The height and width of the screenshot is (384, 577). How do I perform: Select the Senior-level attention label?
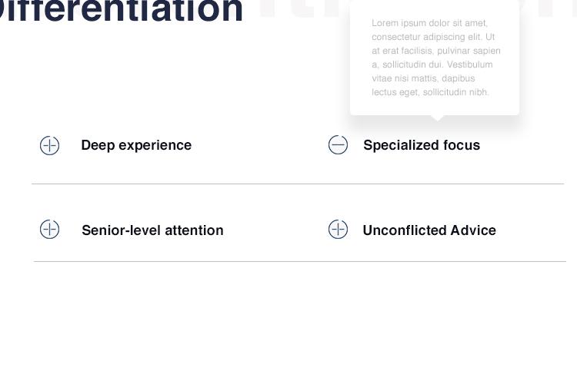[152, 230]
